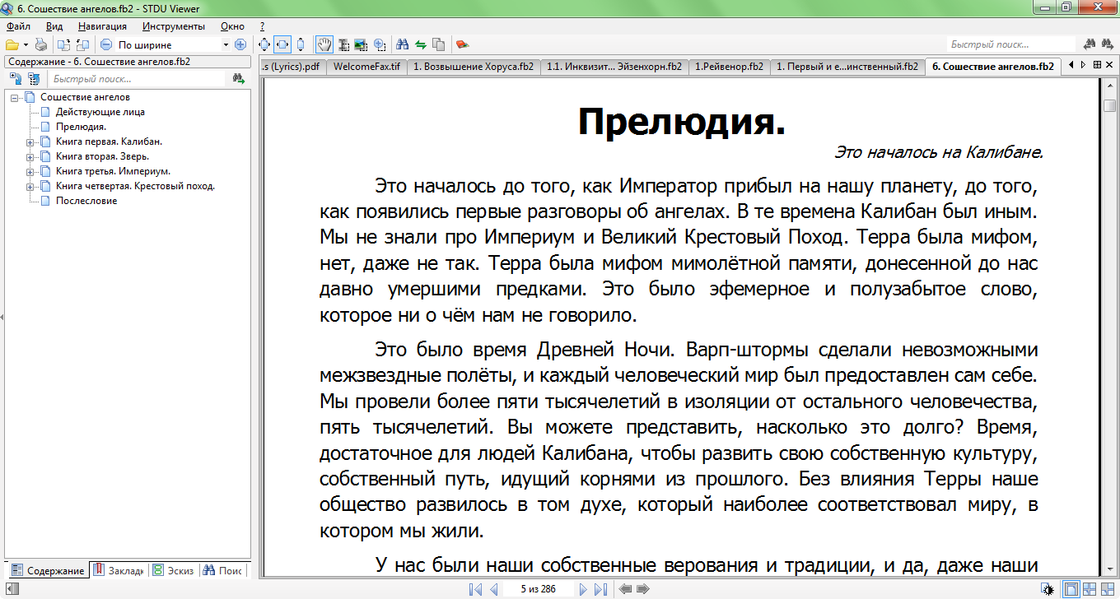
Task: Choose the image selection tool
Action: coord(361,44)
